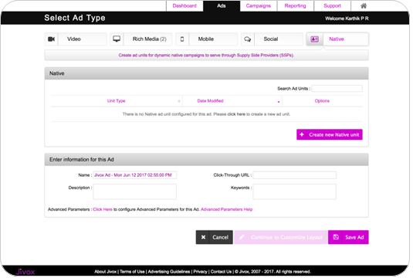Screen dimensions: 413x278
Task: Click Continue to Customize Layout button
Action: [x=280, y=237]
